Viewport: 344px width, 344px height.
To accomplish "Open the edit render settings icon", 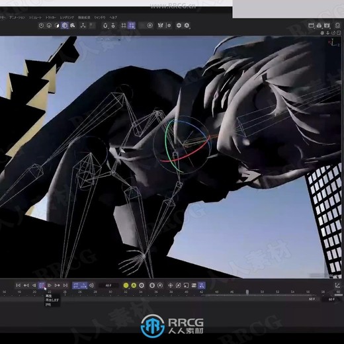I will click(327, 25).
